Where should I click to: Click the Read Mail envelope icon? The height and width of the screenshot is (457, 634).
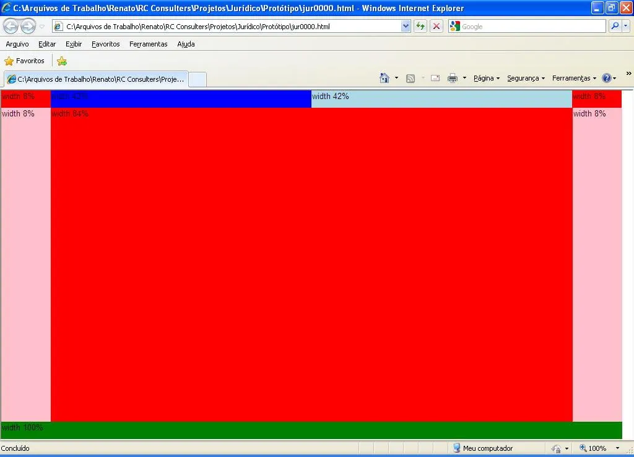point(435,78)
